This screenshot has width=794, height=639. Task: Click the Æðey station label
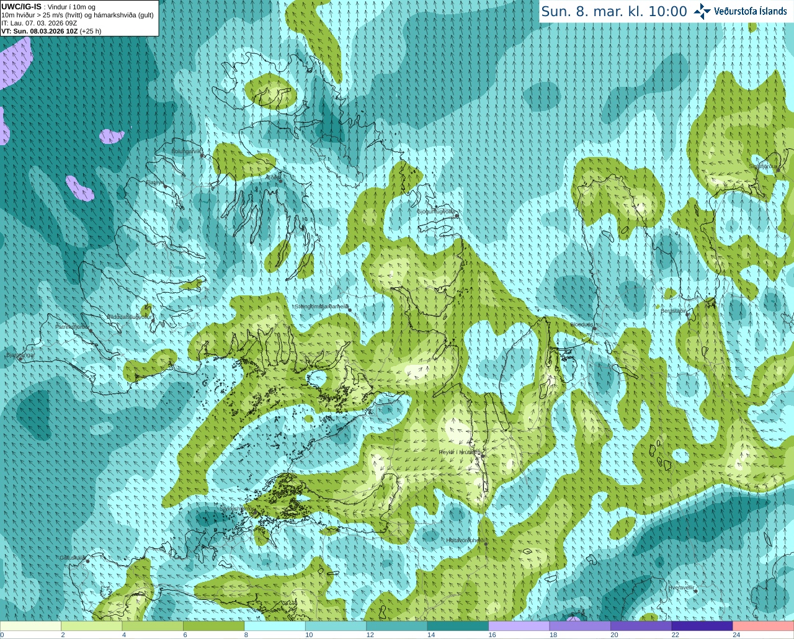tap(272, 177)
